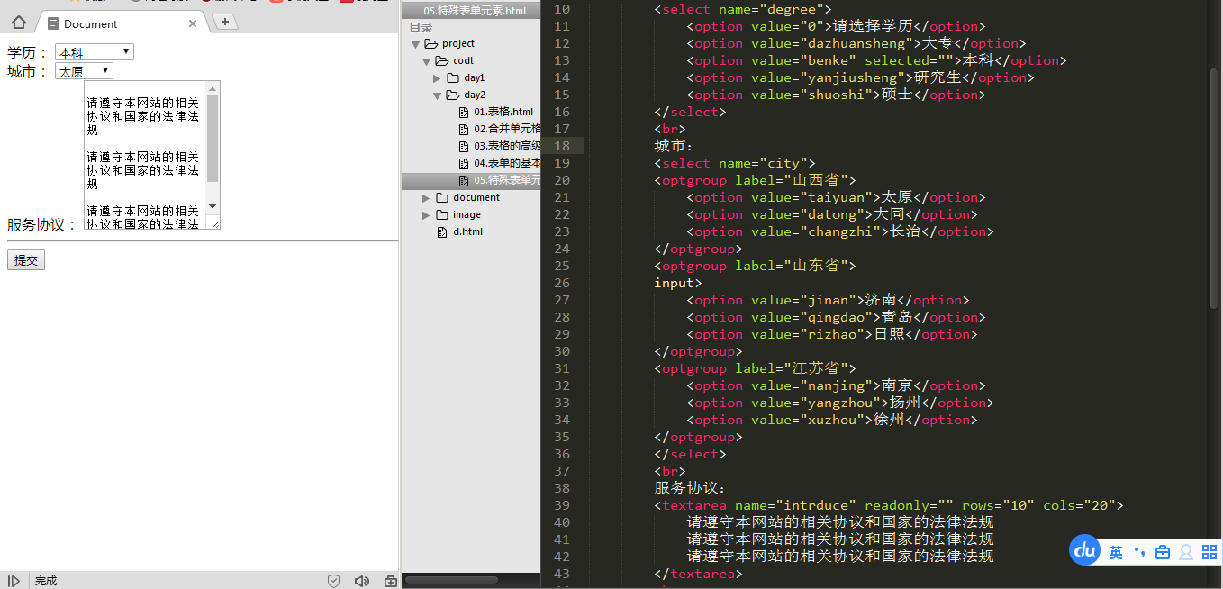Select highlighted file 05.特殊表单元 in sidebar

click(x=471, y=180)
